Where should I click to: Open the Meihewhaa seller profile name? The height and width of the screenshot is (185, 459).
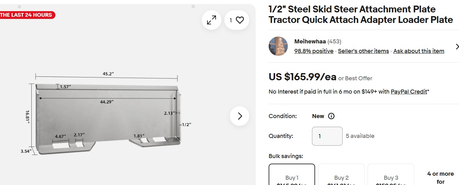tap(310, 42)
